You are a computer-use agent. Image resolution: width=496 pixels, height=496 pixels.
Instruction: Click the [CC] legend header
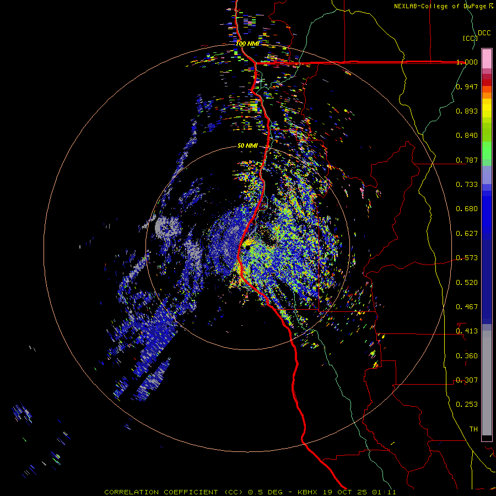coord(470,38)
